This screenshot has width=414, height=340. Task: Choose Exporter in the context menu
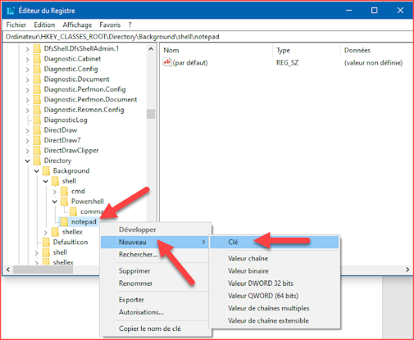click(156, 300)
